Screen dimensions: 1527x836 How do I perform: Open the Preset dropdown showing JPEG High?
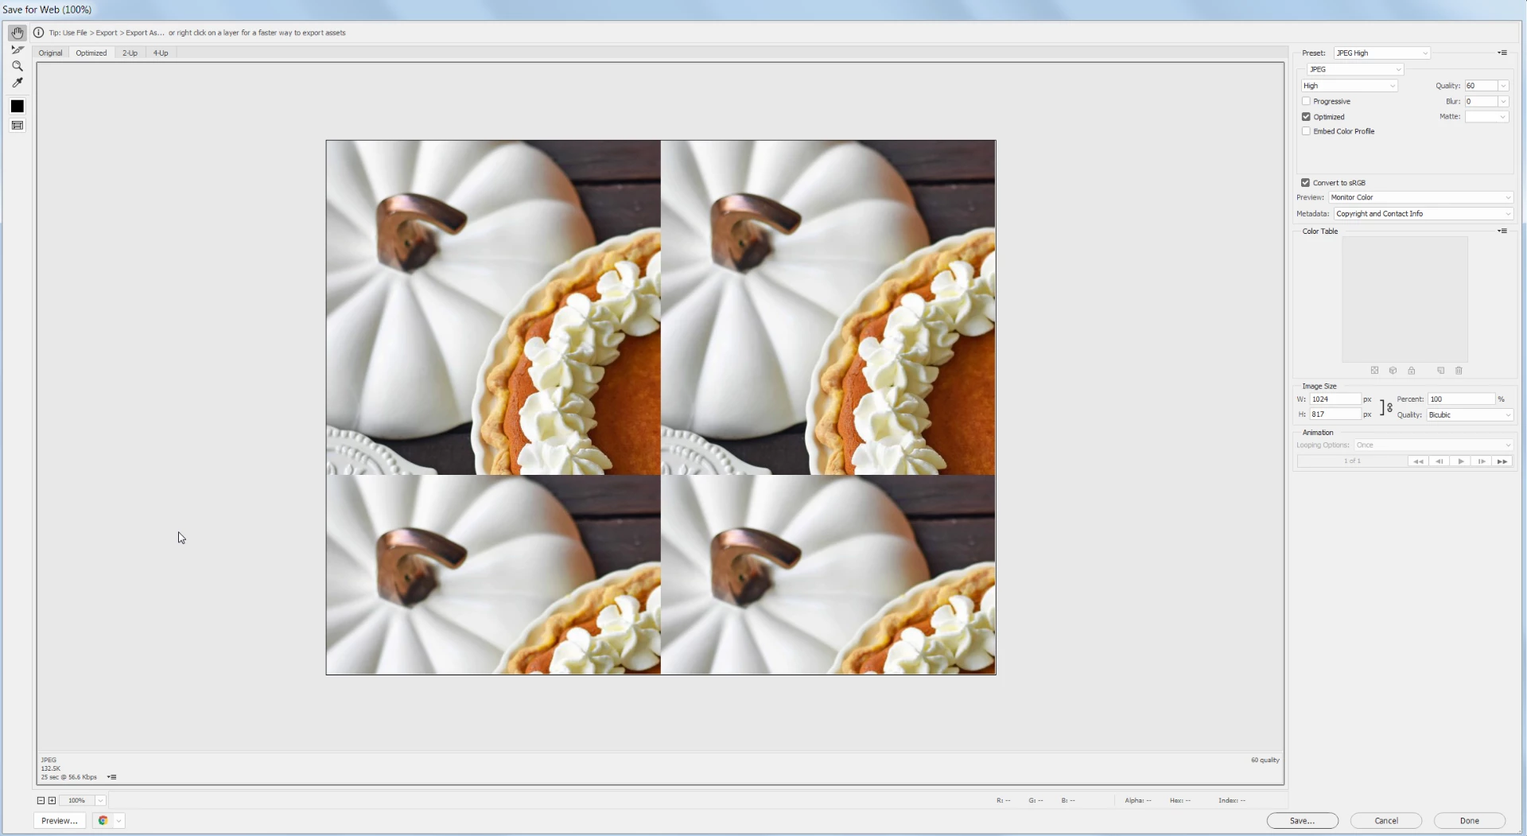point(1382,53)
